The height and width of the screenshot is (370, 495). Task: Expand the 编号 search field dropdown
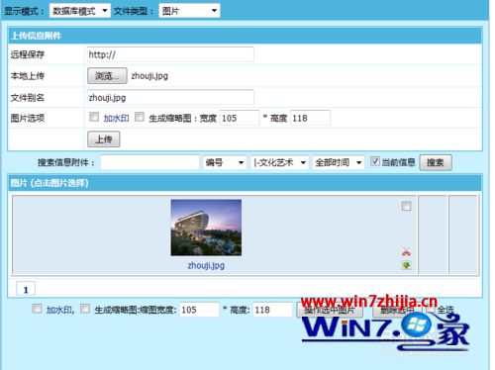[x=225, y=162]
